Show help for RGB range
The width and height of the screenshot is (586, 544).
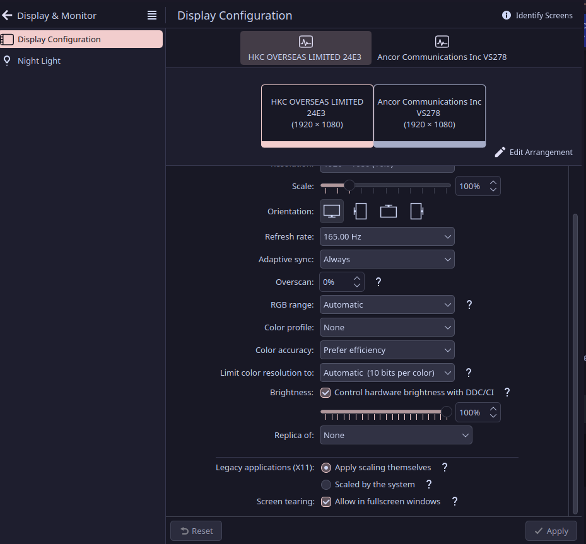[469, 304]
